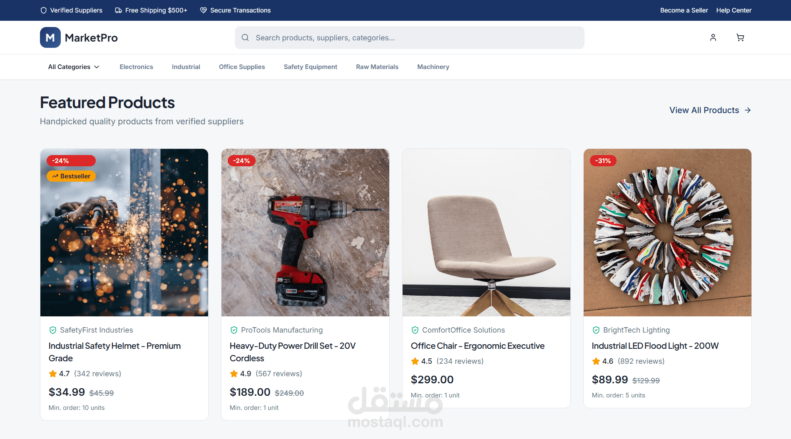791x439 pixels.
Task: Click the Free Shipping truck icon
Action: (x=118, y=10)
